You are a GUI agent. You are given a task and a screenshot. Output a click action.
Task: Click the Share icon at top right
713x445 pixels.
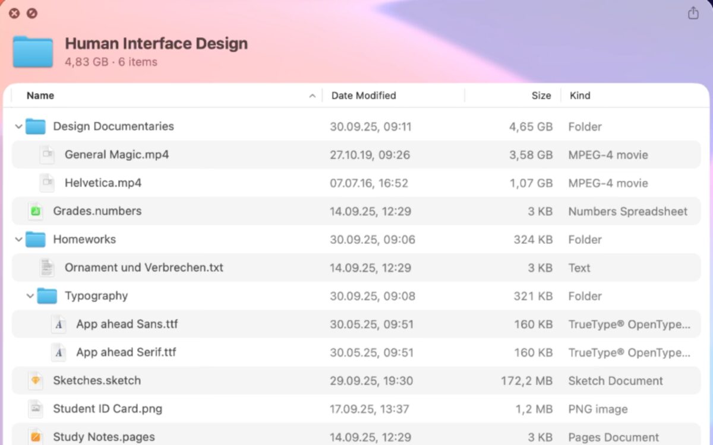[x=693, y=12]
